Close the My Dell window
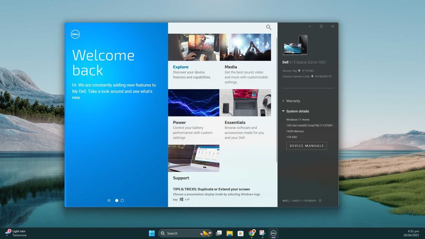The width and height of the screenshot is (425, 239). 333,26
